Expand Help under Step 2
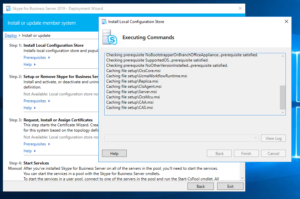 coord(30,108)
